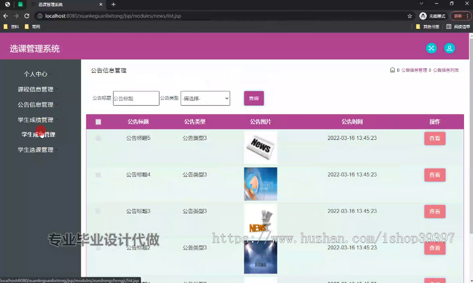
Task: Click the browser forward arrow
Action: 16,16
